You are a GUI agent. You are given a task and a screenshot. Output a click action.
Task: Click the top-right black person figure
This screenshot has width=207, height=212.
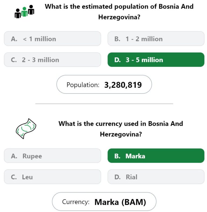pos(31,10)
